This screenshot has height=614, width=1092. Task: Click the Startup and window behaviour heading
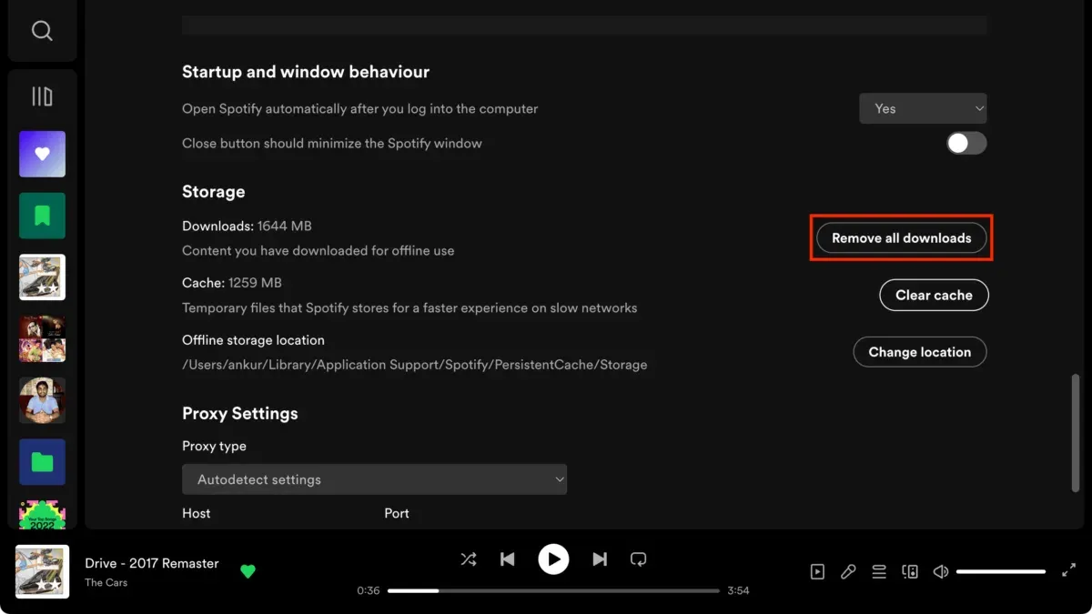click(x=306, y=72)
